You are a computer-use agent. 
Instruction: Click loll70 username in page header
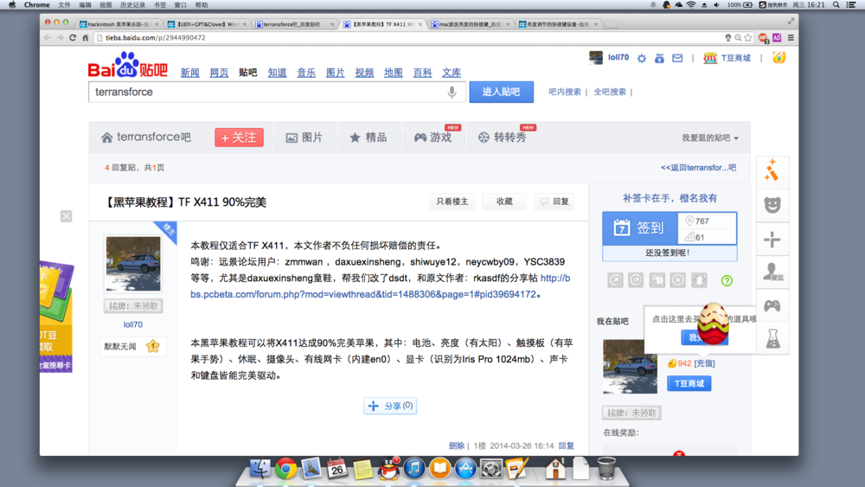pos(618,57)
